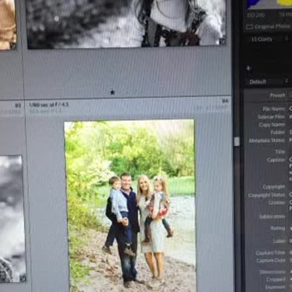Viewport: 292px width, 292px height.
Task: Click the Folder metadata label
Action: pos(277,132)
